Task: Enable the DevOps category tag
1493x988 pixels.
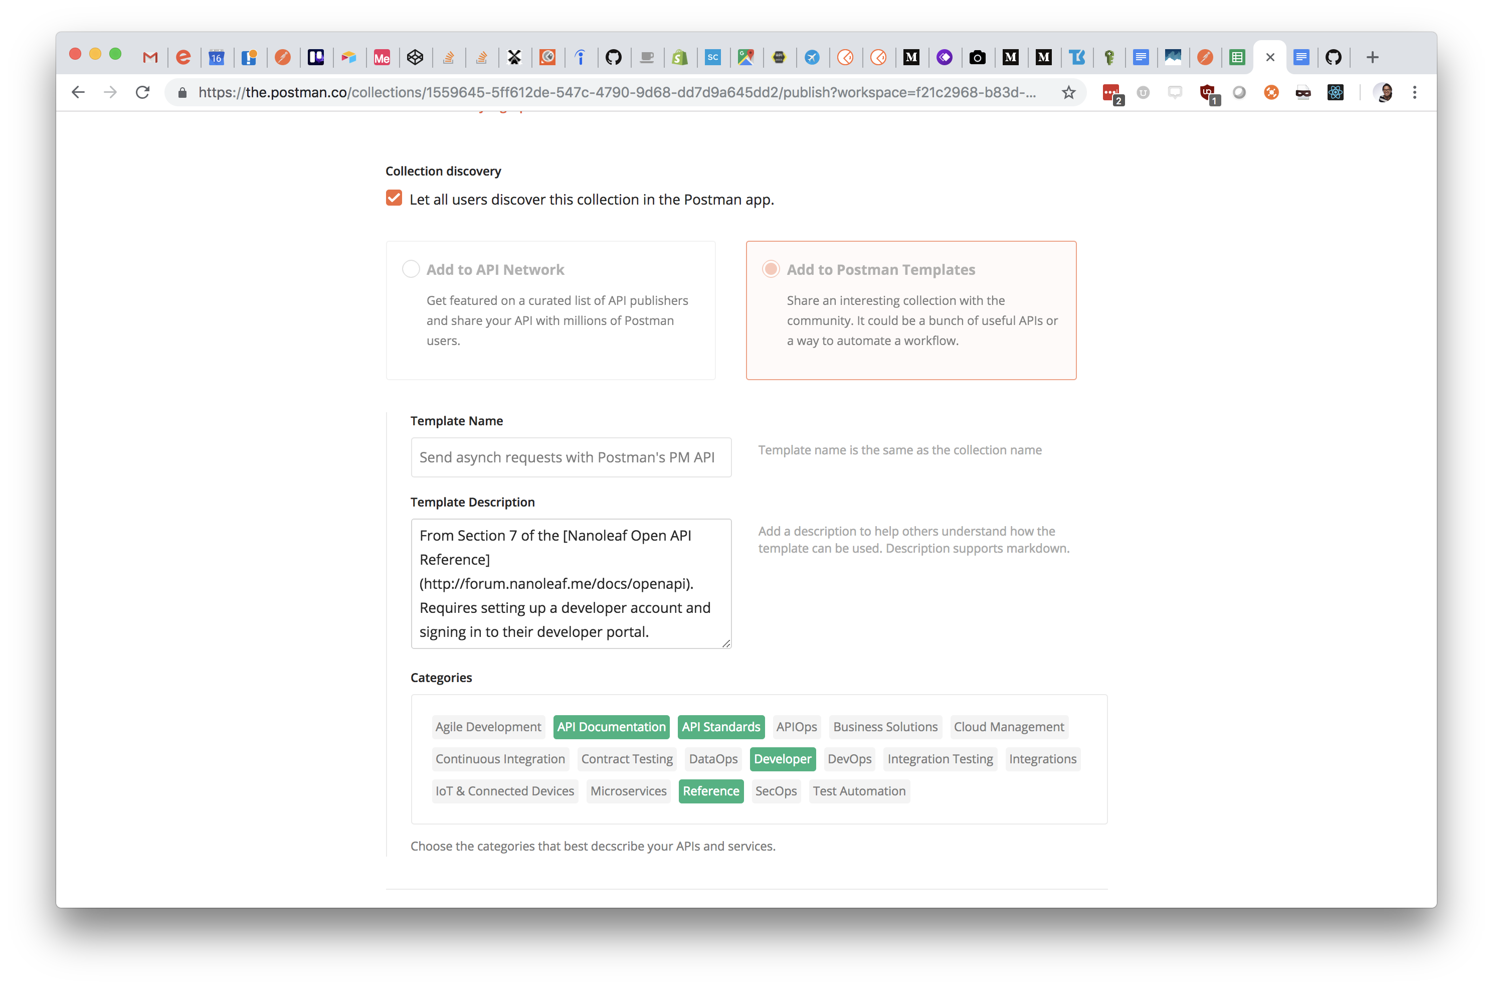Action: (x=849, y=759)
